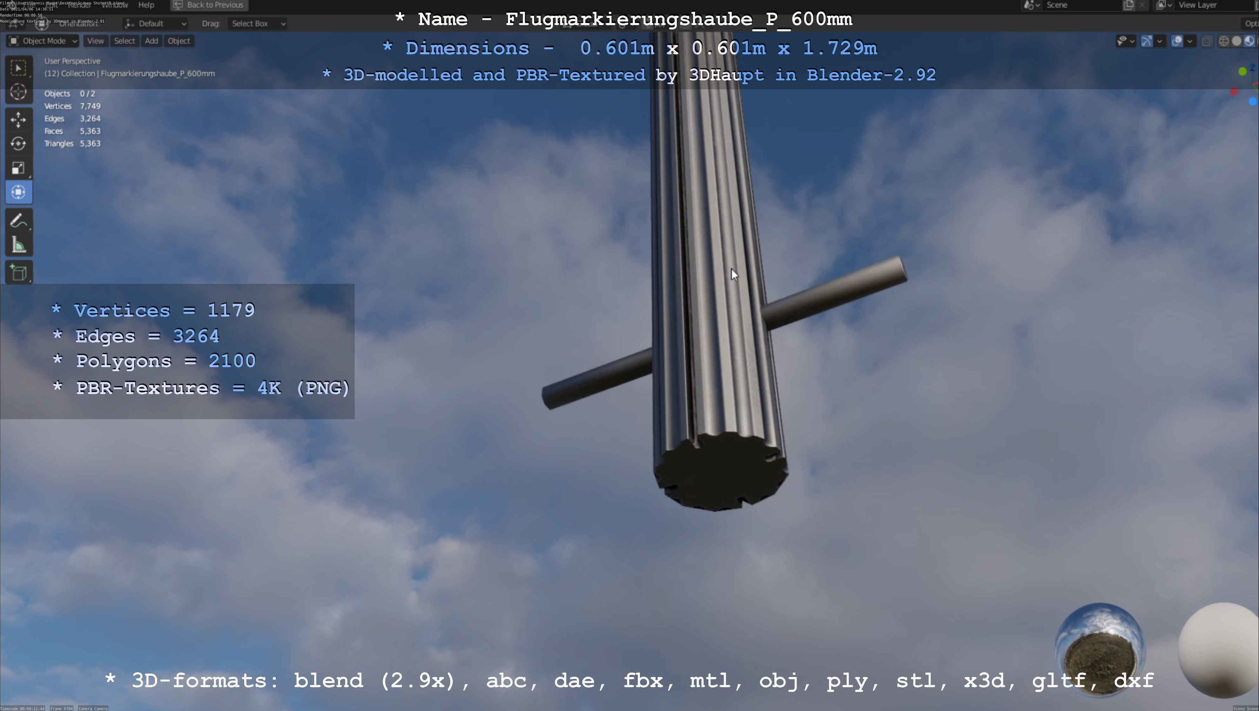The width and height of the screenshot is (1259, 711).
Task: Click the Collection | Flugmarkierungshaube_P_600mm text
Action: (130, 74)
